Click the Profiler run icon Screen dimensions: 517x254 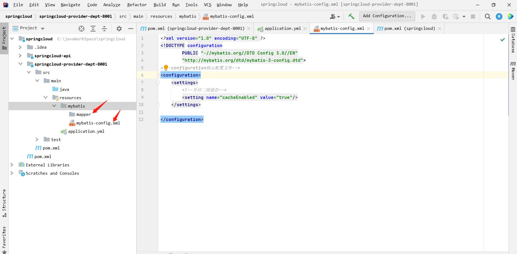pyautogui.click(x=456, y=17)
